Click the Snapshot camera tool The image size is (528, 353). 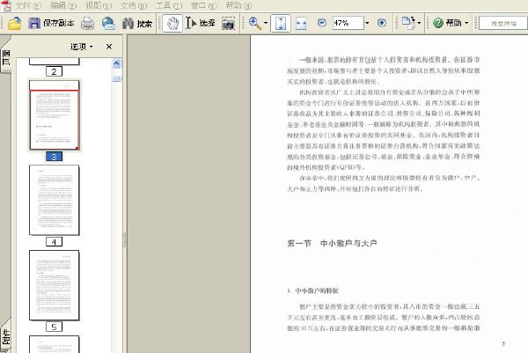[228, 23]
